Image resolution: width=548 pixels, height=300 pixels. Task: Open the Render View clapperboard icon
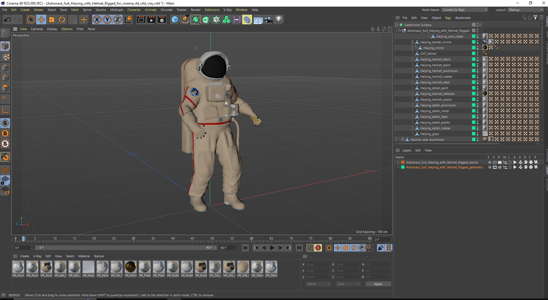tap(141, 20)
